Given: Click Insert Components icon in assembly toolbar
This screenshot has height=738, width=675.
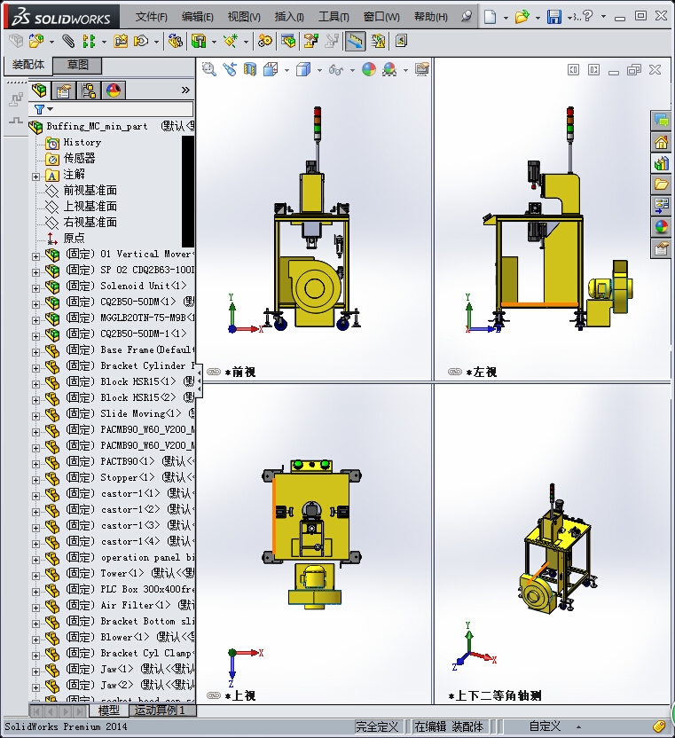Looking at the screenshot, I should [x=36, y=42].
